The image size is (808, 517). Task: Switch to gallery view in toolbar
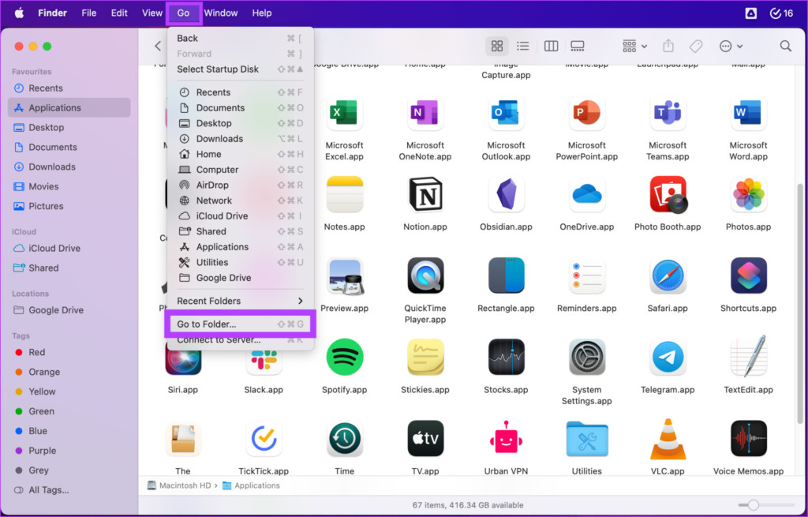[x=578, y=47]
